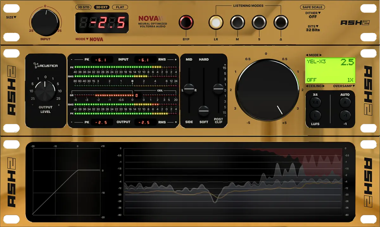This screenshot has height=227, width=380.
Task: Select the LR listening mode
Action: [x=216, y=22]
